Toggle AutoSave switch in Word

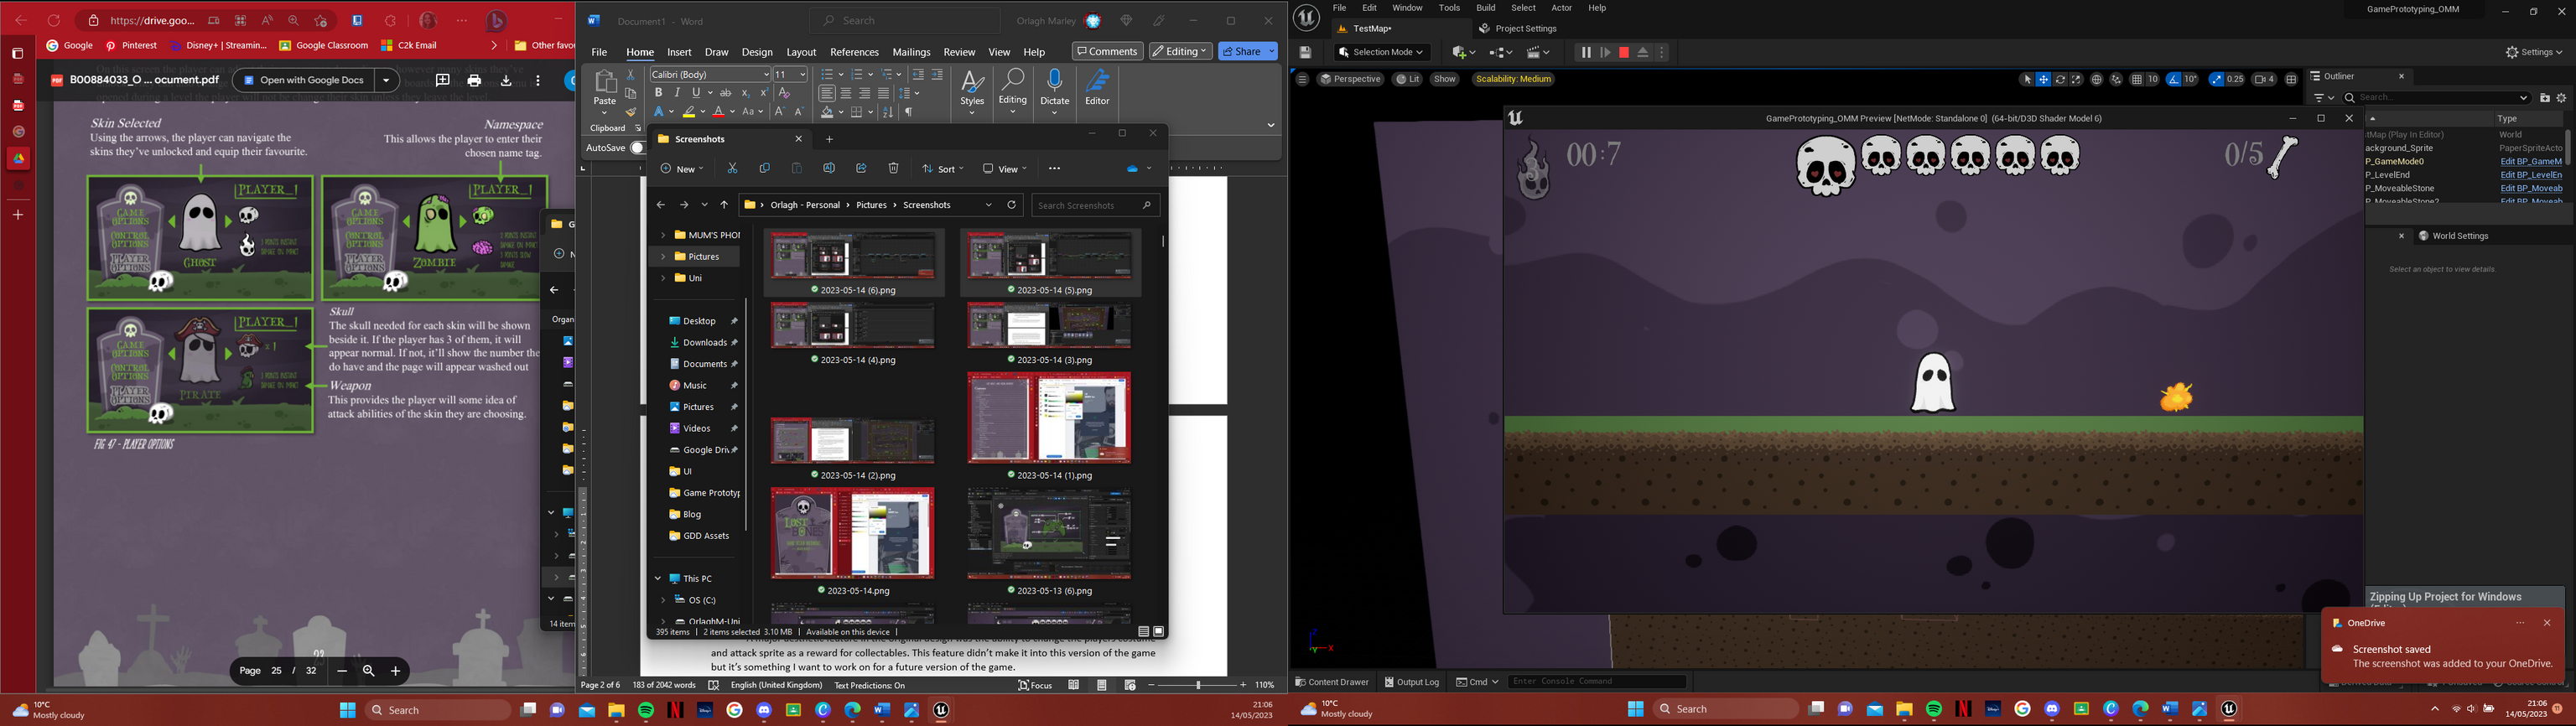pos(637,148)
